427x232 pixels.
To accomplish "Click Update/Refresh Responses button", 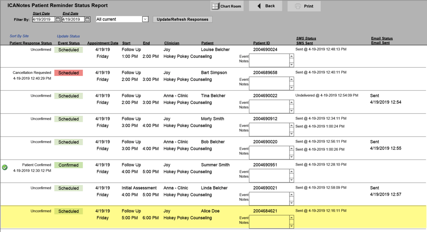I will pos(182,19).
